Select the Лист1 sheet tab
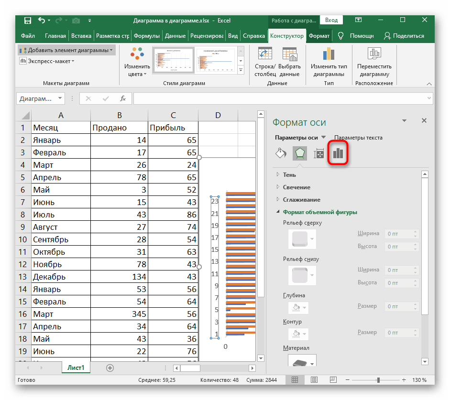This screenshot has height=400, width=450. [76, 368]
